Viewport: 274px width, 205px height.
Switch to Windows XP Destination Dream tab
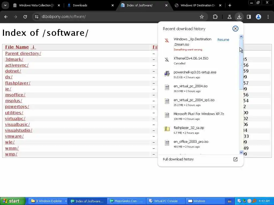[197, 5]
